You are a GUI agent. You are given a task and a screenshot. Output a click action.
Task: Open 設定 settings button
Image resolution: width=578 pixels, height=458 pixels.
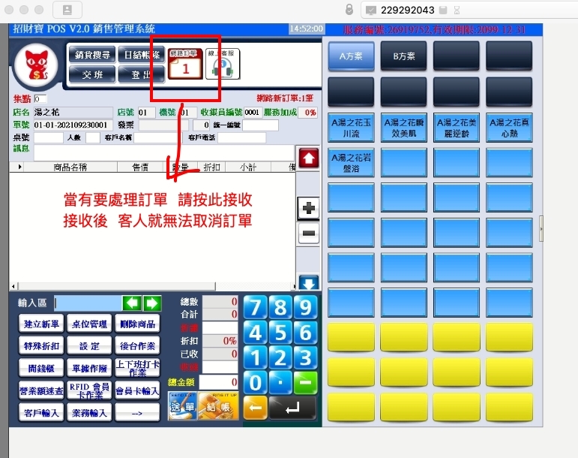tap(89, 346)
